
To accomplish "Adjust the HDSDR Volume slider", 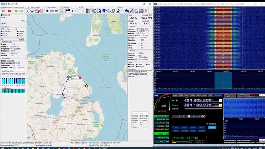I will [x=203, y=109].
